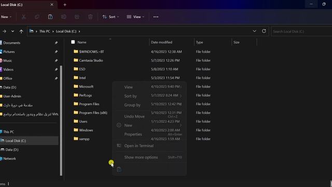Expand chevron after This PC in path
The width and height of the screenshot is (332, 187).
click(53, 31)
